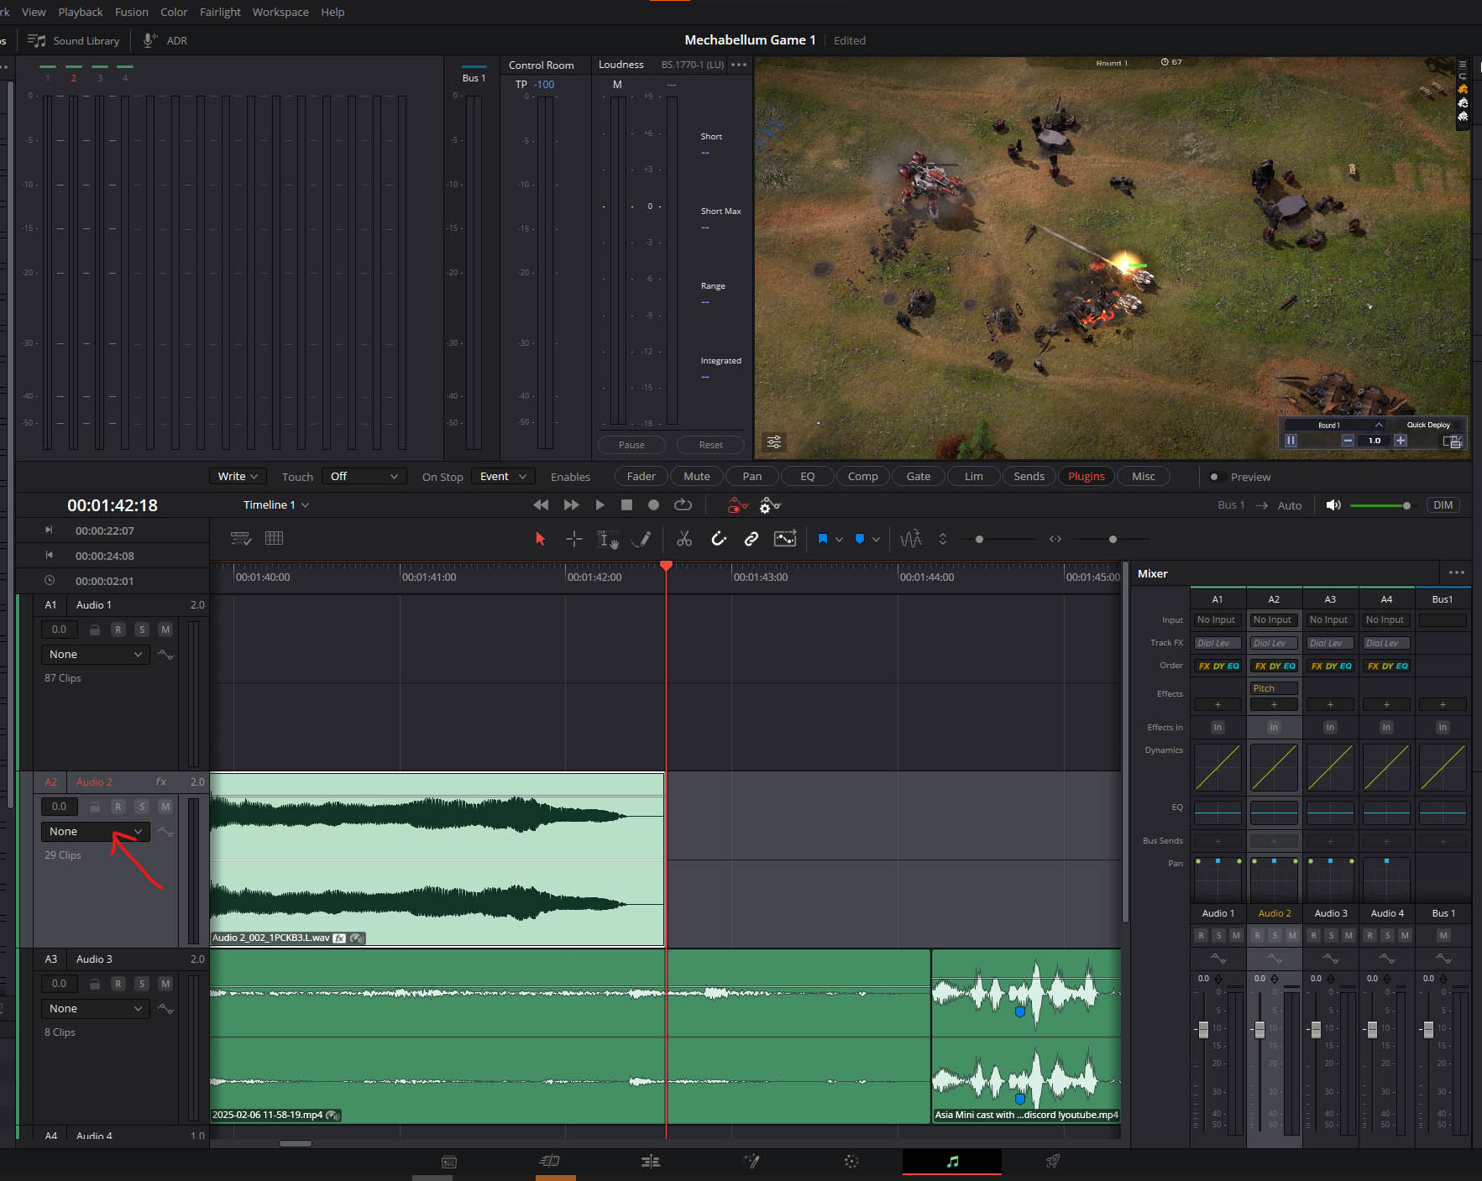
Task: Open the Fairlight page icon at bottom
Action: coord(952,1162)
